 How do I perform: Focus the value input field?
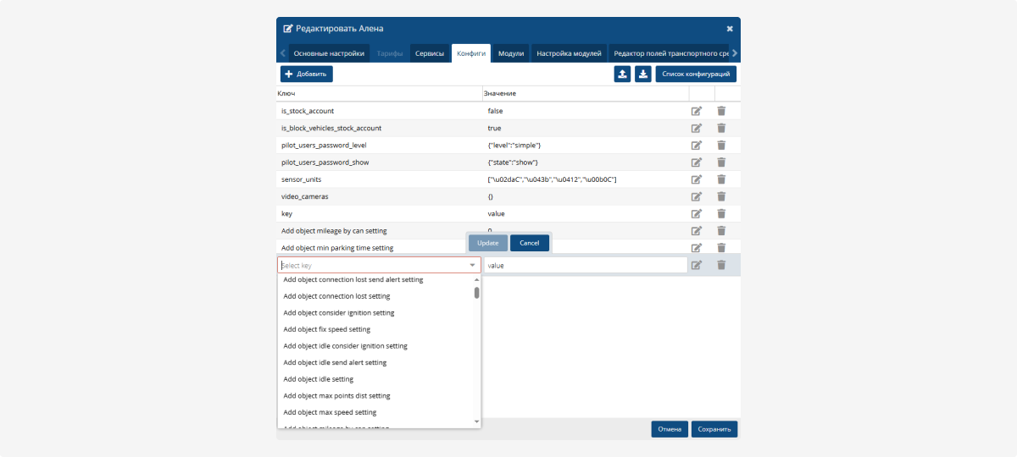(x=585, y=266)
